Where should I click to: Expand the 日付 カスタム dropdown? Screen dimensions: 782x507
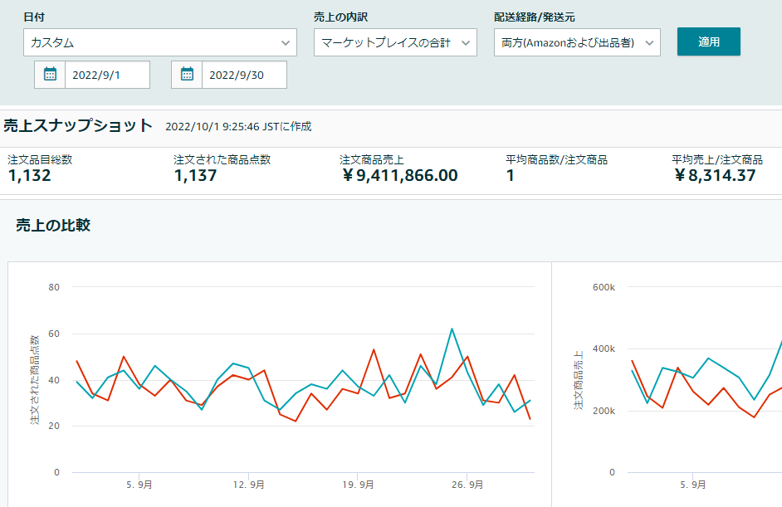160,42
